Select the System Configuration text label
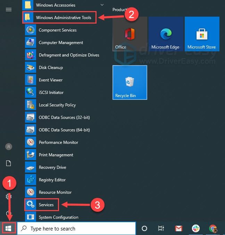 (x=59, y=217)
